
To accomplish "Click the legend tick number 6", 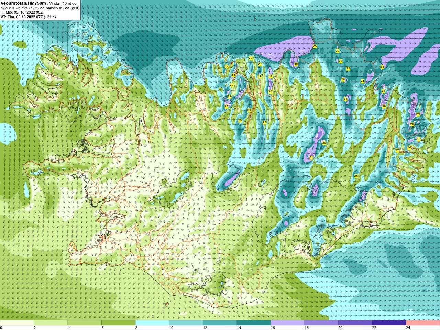I will pyautogui.click(x=102, y=328).
